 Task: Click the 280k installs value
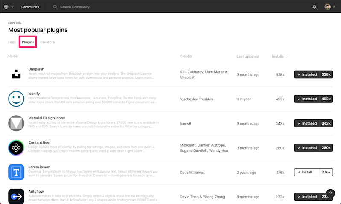pos(280,148)
